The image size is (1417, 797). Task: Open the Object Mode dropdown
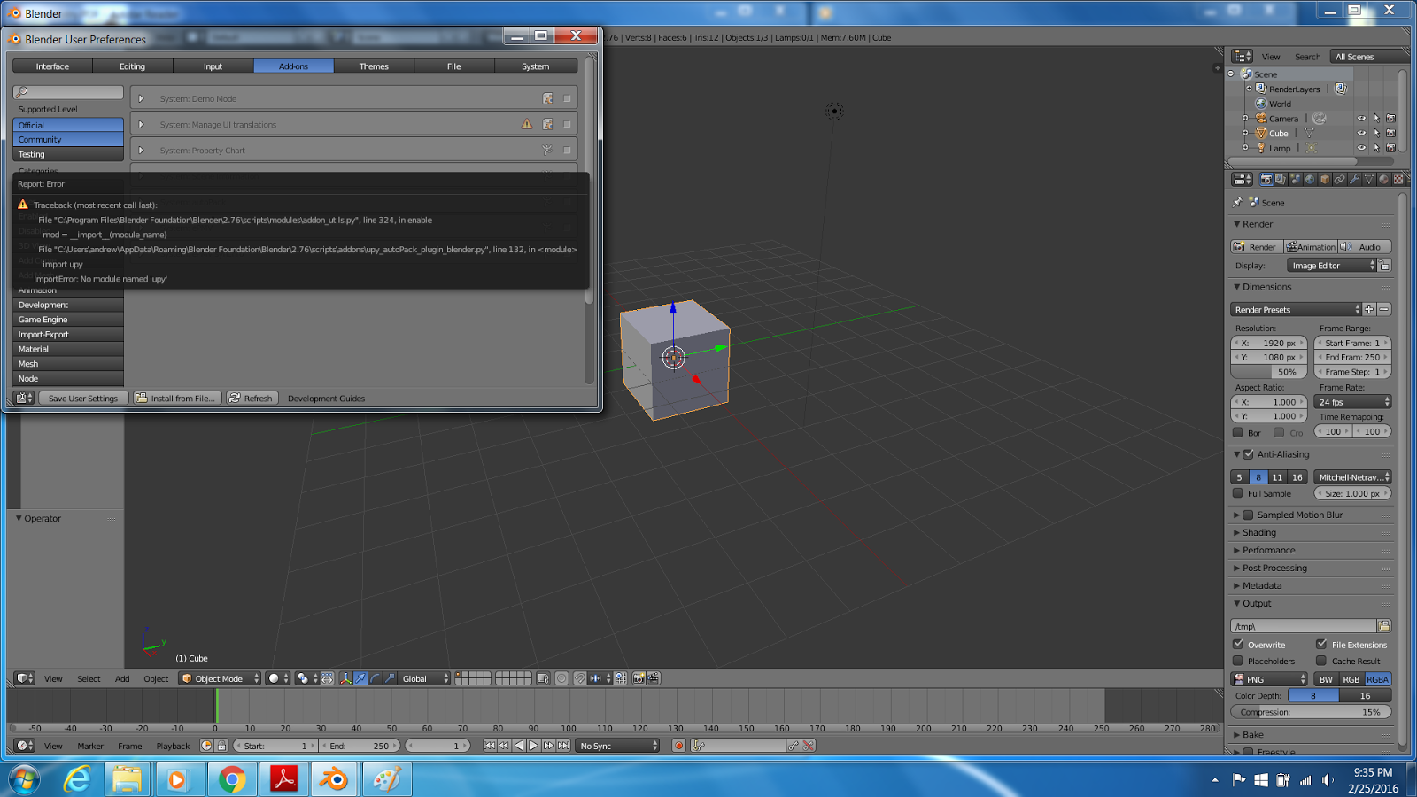(x=220, y=678)
